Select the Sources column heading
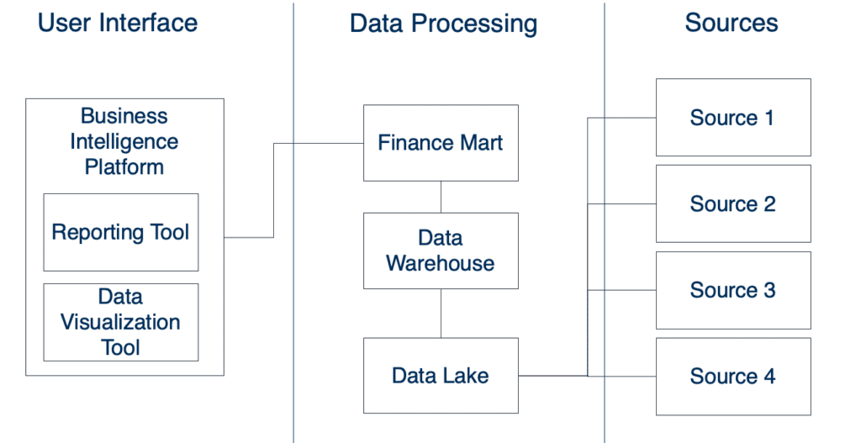The image size is (861, 443). coord(732,23)
